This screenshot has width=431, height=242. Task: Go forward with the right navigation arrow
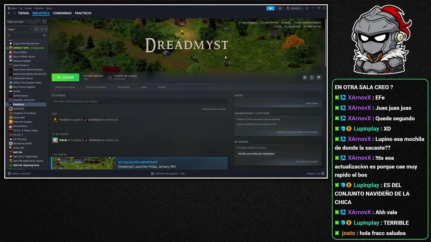pyautogui.click(x=14, y=13)
